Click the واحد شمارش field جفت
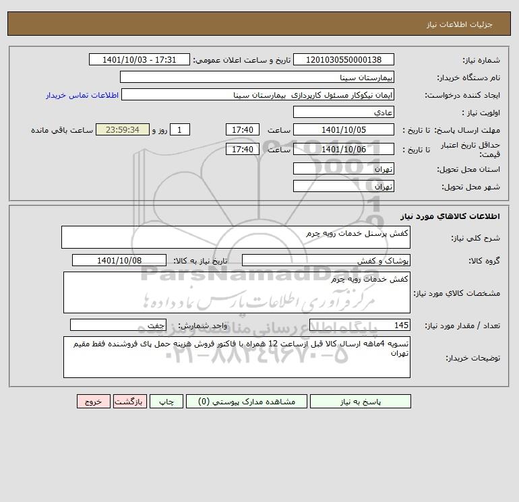Viewport: 519px width, 502px height. pos(118,325)
